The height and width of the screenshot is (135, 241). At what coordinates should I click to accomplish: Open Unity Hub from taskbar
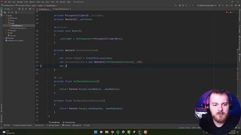123,132
